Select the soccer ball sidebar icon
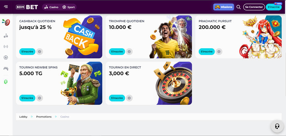This screenshot has height=136, width=286. click(x=6, y=58)
